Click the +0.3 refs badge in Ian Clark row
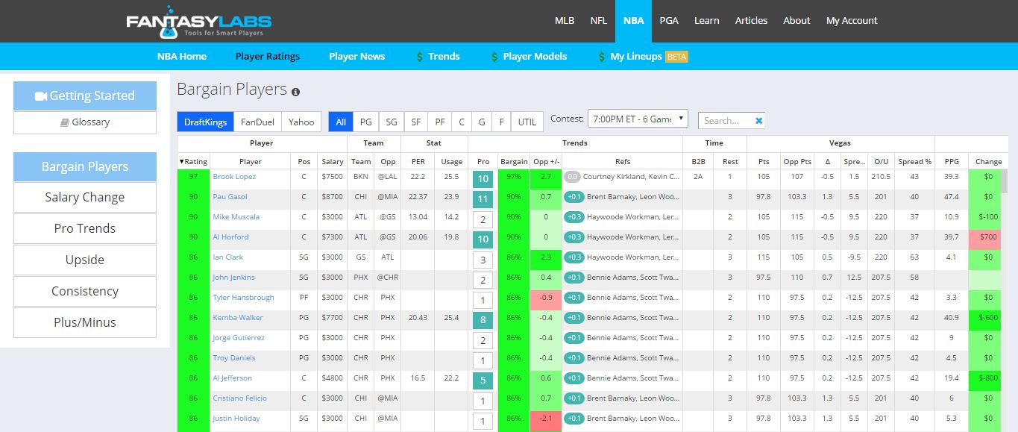The width and height of the screenshot is (1018, 432). (574, 257)
